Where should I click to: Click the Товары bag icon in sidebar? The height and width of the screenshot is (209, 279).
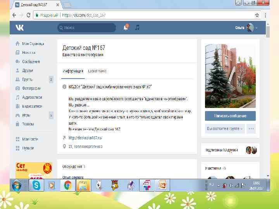pos(17,124)
